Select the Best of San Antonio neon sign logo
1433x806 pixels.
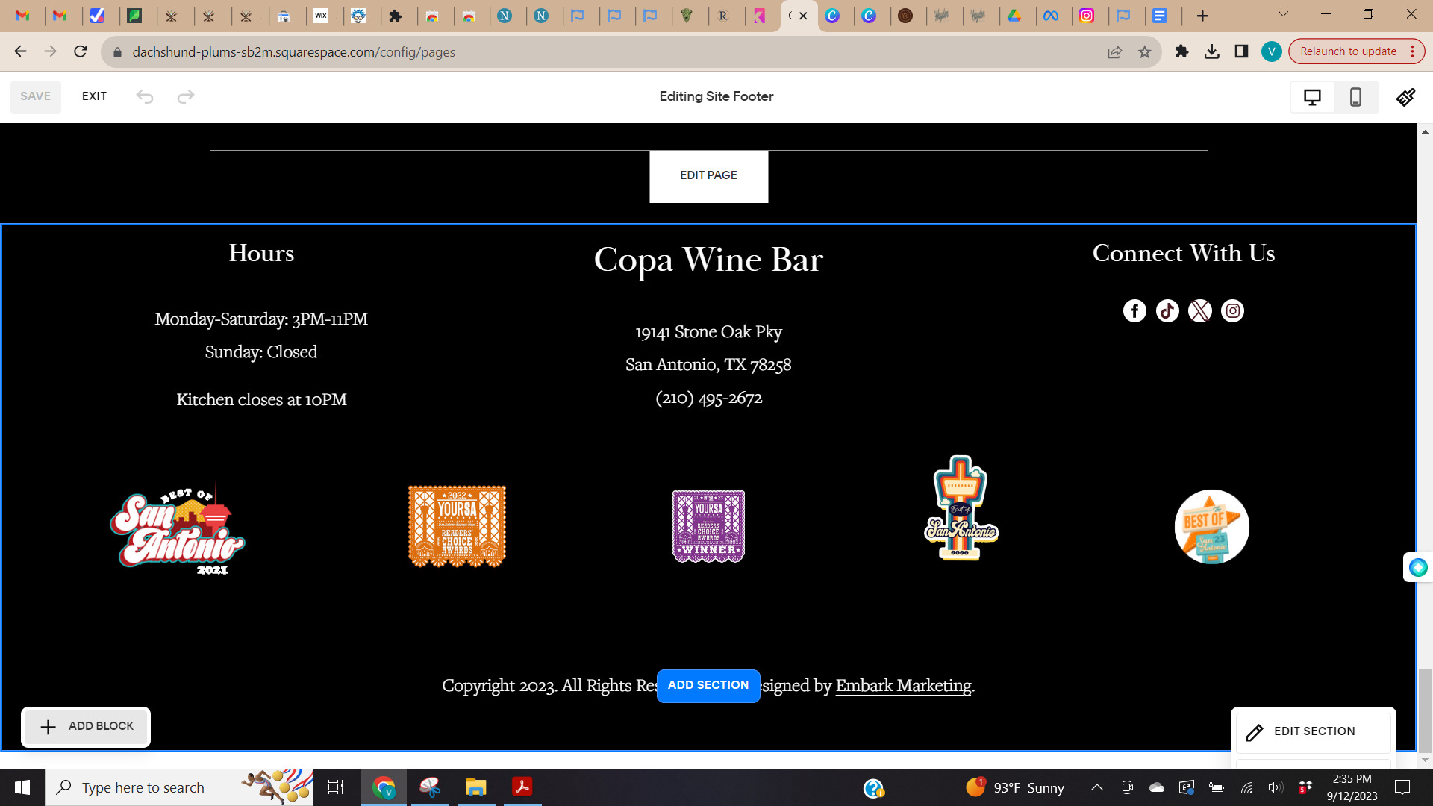pyautogui.click(x=961, y=508)
